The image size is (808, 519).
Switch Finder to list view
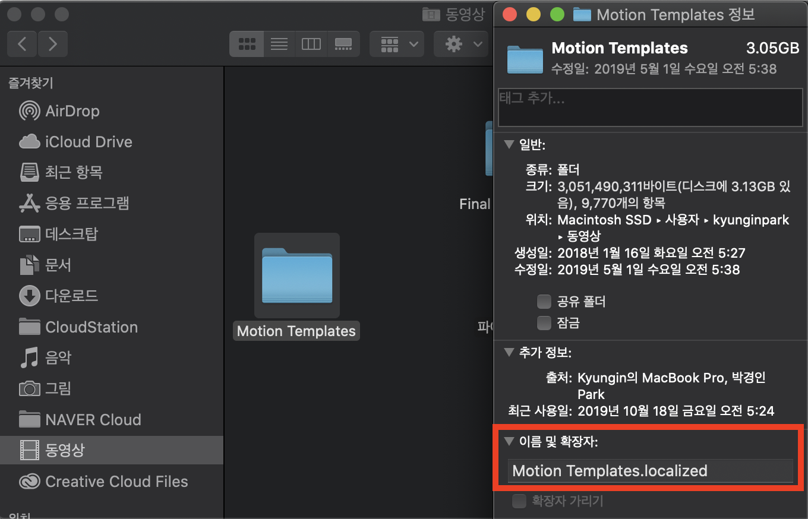(x=279, y=44)
